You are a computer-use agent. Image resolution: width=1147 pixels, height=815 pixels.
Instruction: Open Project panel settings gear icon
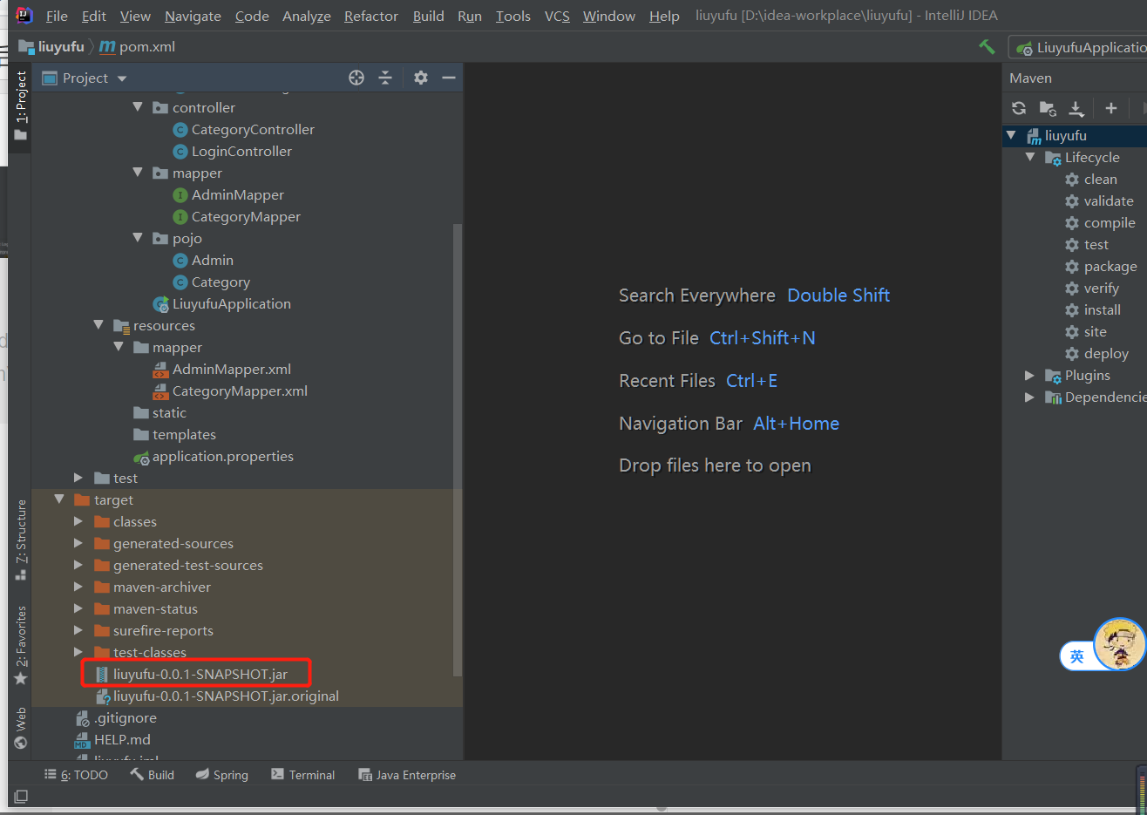[x=420, y=78]
